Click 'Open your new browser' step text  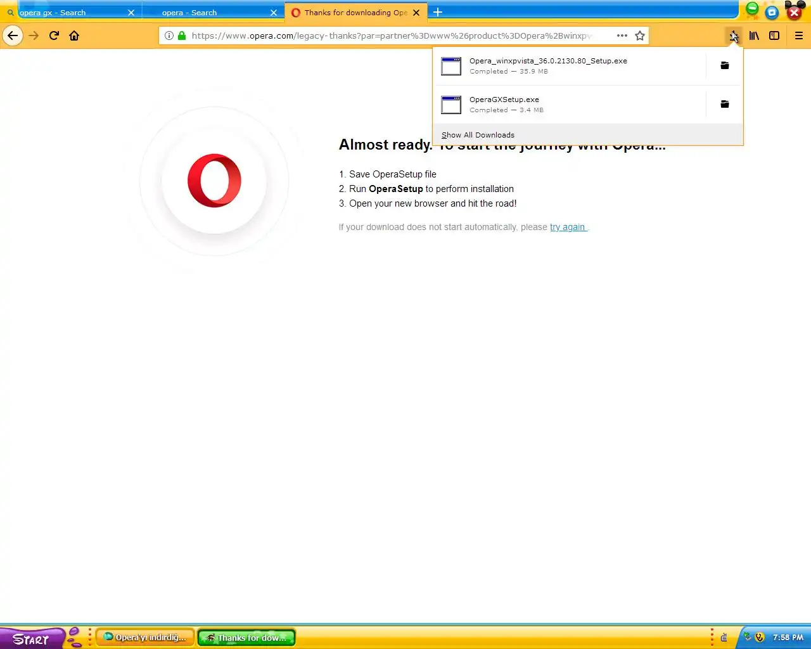coord(433,203)
